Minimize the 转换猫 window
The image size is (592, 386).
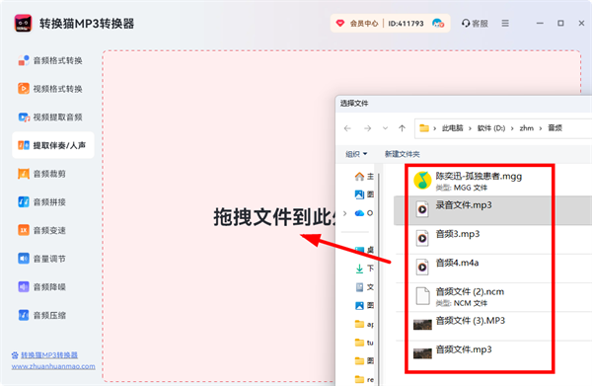click(540, 24)
